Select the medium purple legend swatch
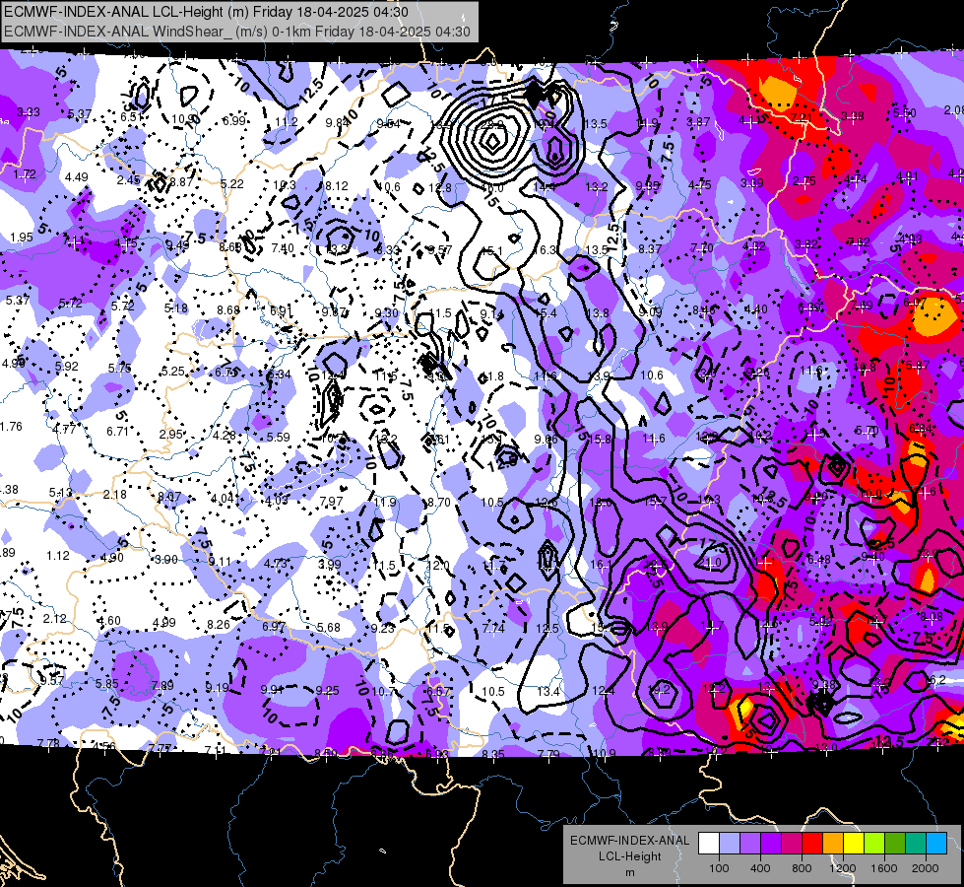 pyautogui.click(x=750, y=844)
